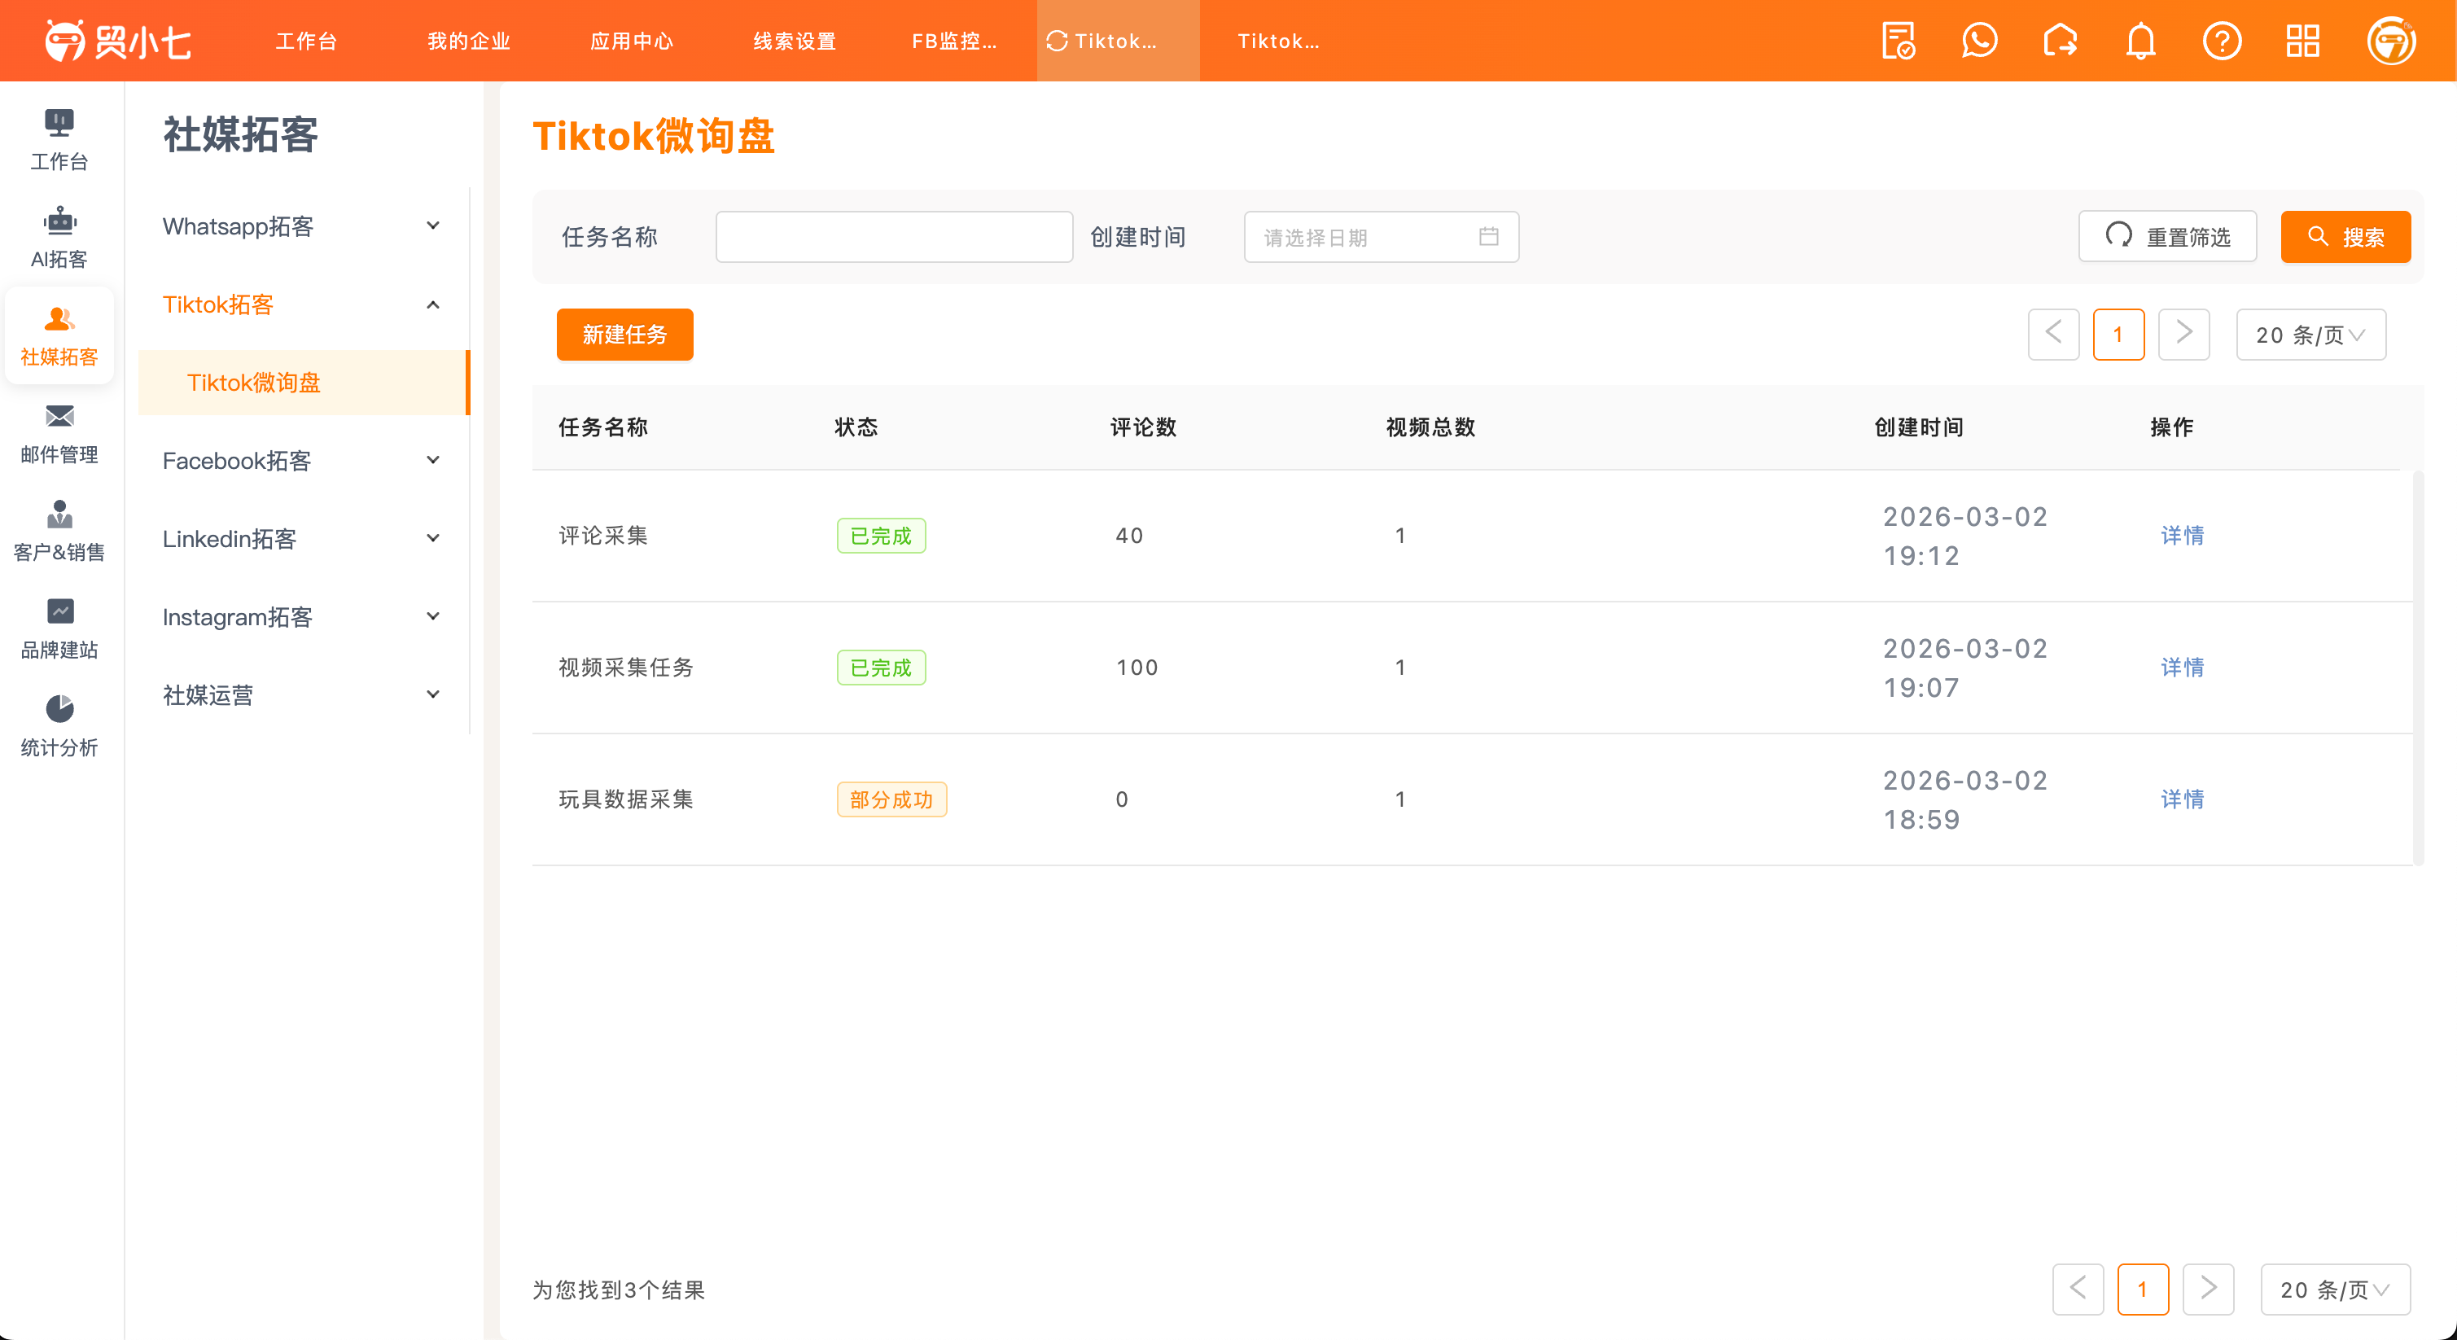The width and height of the screenshot is (2457, 1340).
Task: Open the notification bell
Action: point(2140,41)
